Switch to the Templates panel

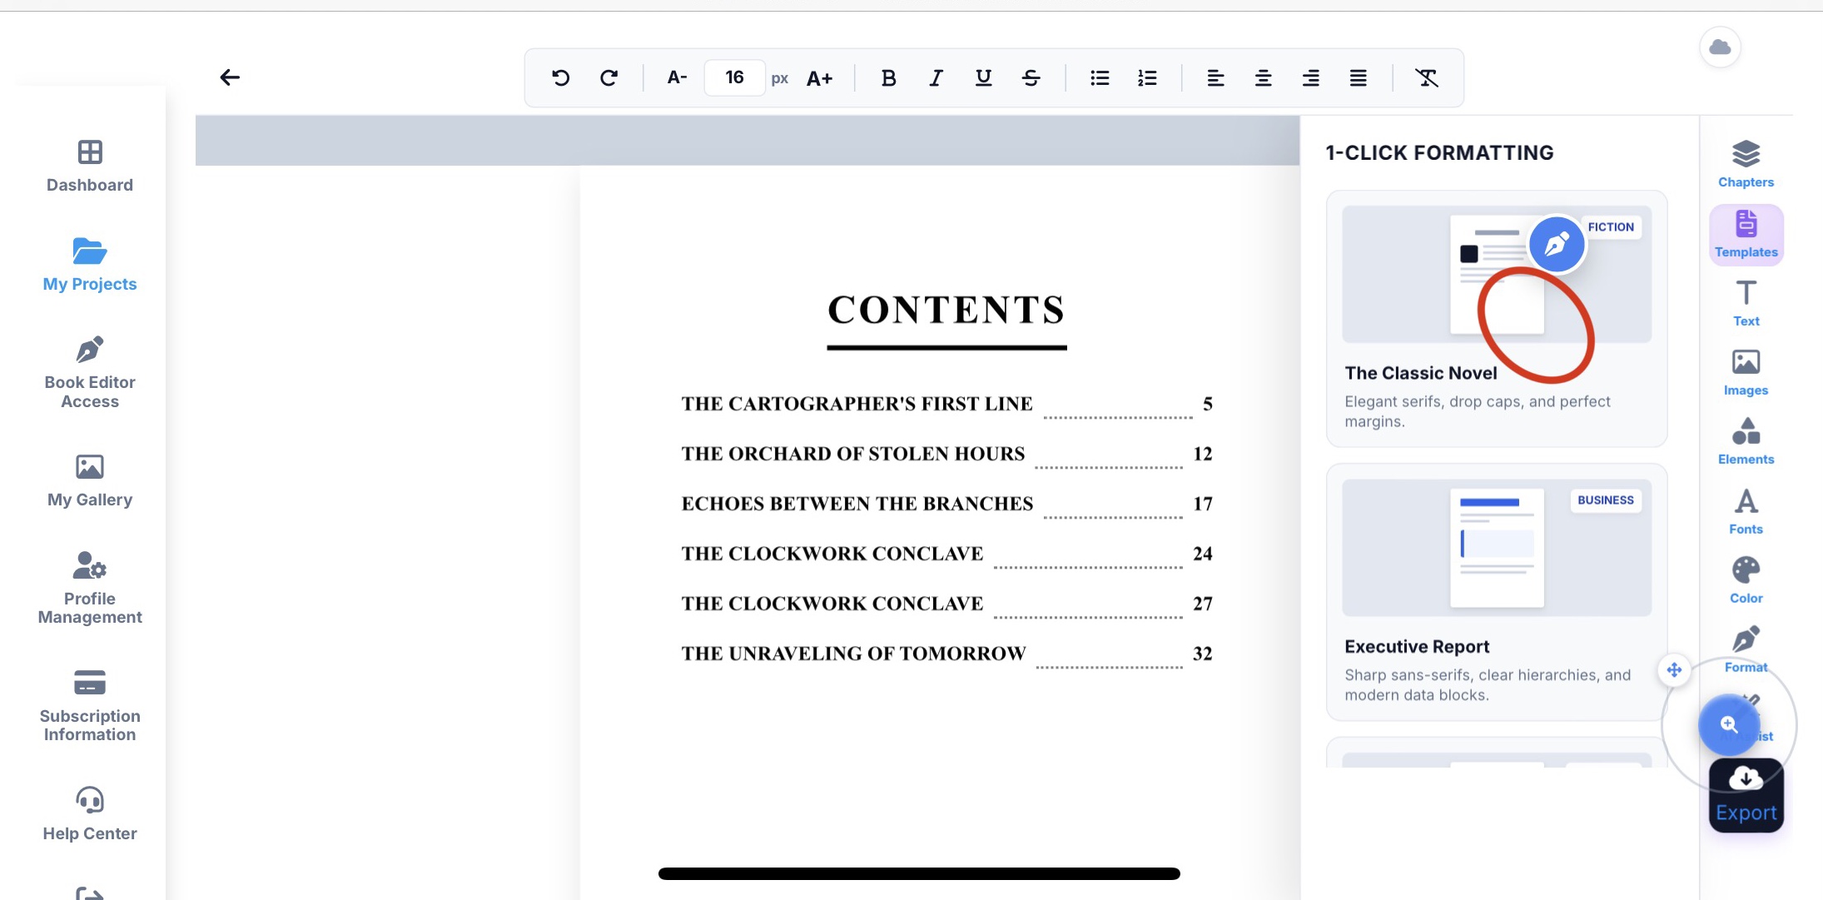[1746, 235]
